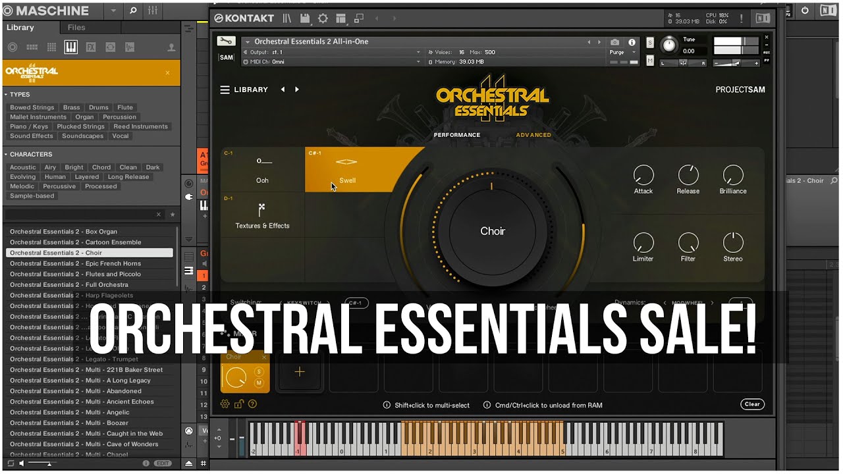843x474 pixels.
Task: Adjust the instrument volume slider
Action: (x=736, y=63)
